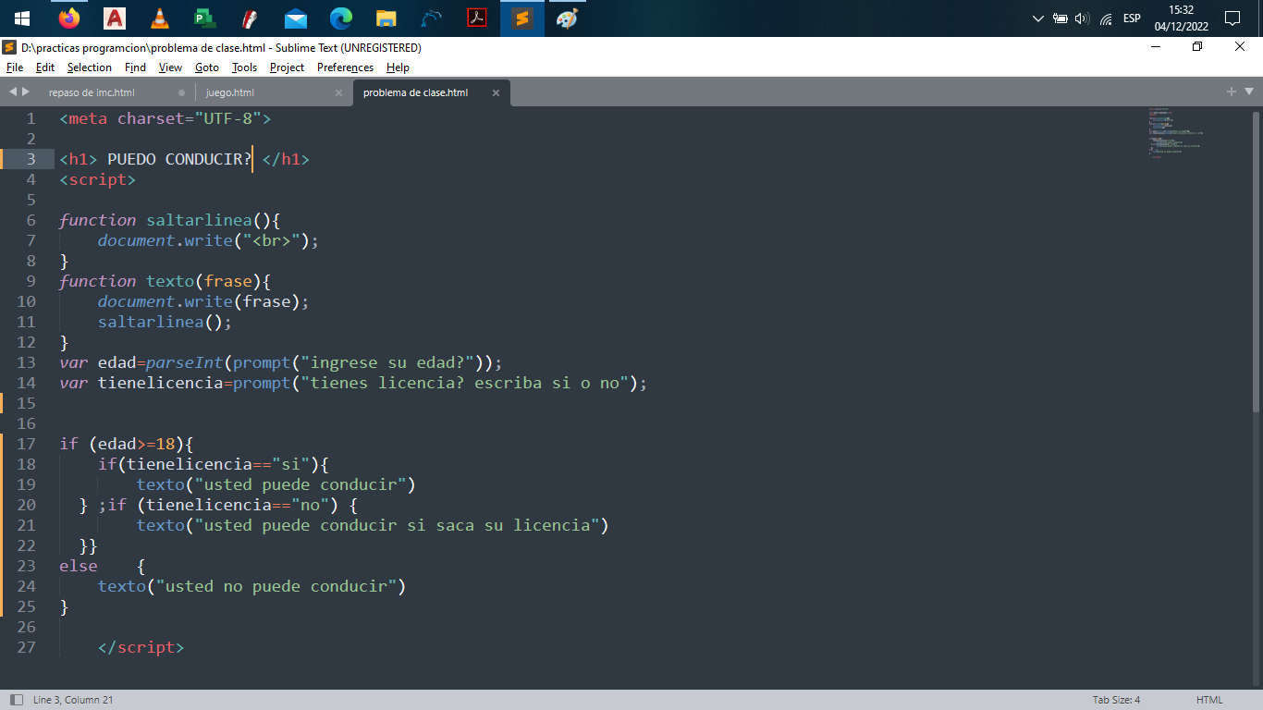The height and width of the screenshot is (710, 1263).
Task: Click the "usted puede conducir si saca su licencia" string
Action: [397, 525]
